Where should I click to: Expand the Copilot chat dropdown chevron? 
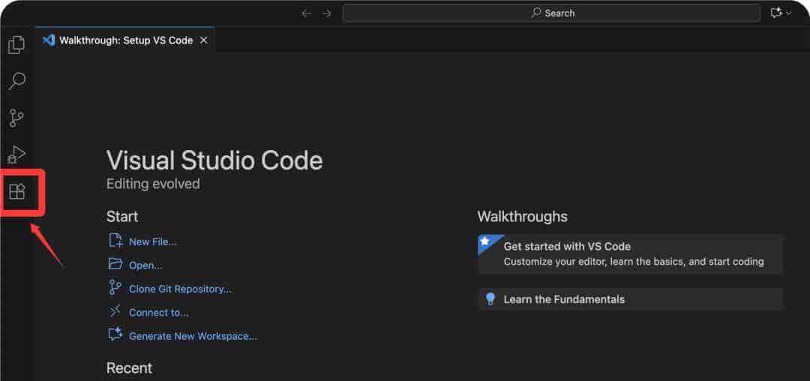(x=789, y=13)
